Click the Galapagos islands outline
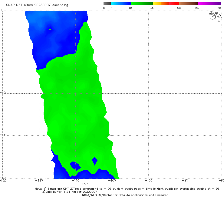This screenshot has height=197, width=224. tap(215, 16)
